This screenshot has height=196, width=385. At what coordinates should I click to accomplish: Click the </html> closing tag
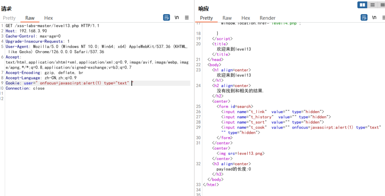tap(211, 185)
